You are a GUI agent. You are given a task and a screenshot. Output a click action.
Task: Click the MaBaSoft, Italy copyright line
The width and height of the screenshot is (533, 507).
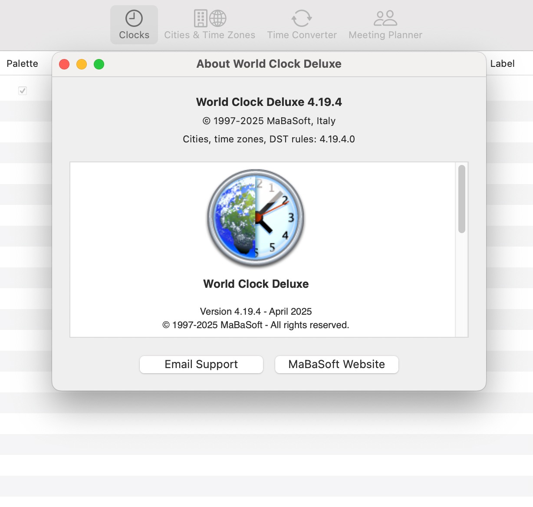pos(269,121)
